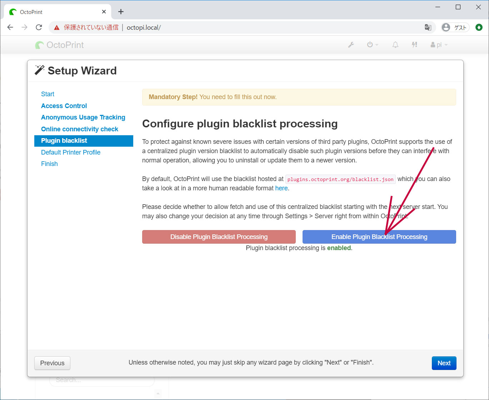Go back in browser history
489x400 pixels.
[x=10, y=27]
